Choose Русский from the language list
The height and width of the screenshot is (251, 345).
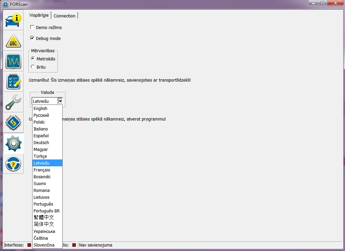(x=47, y=115)
